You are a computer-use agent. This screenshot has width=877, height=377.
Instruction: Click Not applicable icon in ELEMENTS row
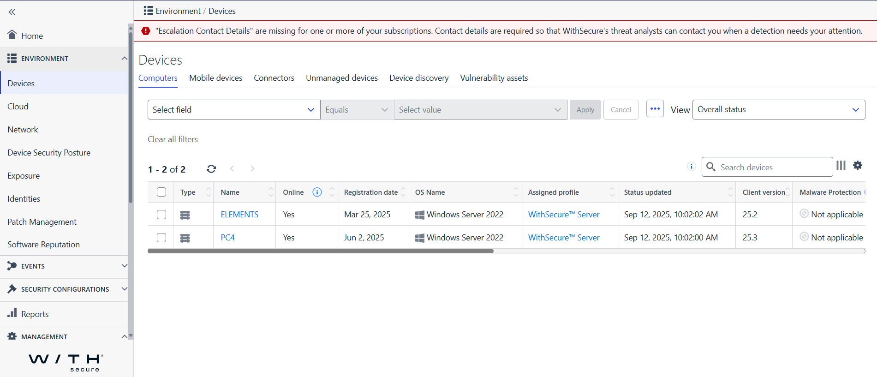(x=804, y=213)
